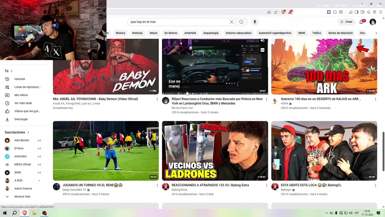Select the Series de televisión chip

point(340,33)
